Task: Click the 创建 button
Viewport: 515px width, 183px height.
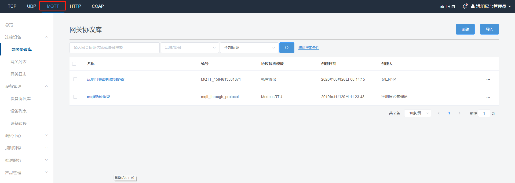Action: click(465, 29)
